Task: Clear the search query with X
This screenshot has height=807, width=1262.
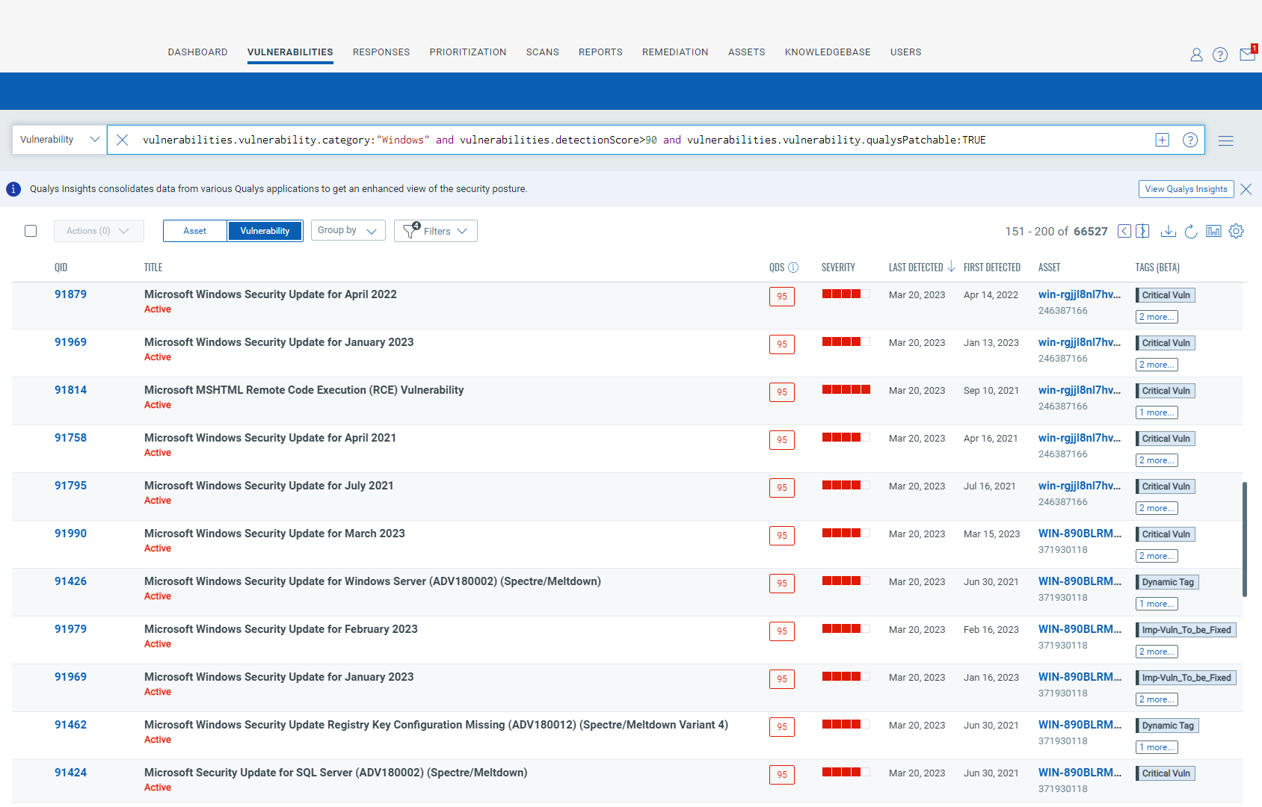Action: click(123, 140)
